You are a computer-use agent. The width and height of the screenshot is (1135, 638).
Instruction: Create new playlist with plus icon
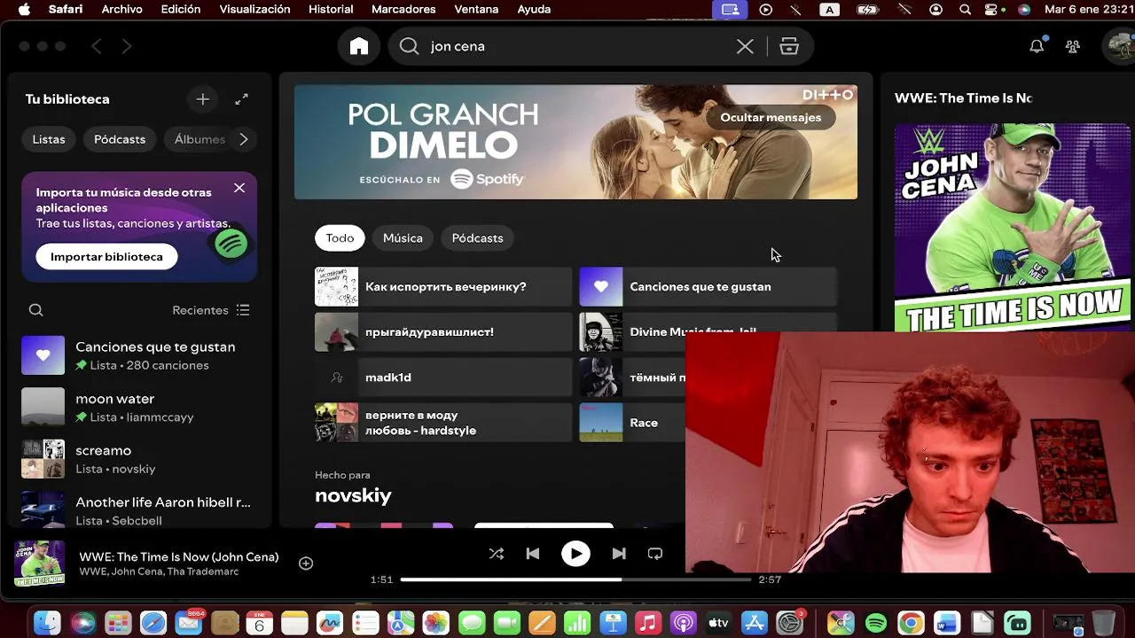(203, 99)
